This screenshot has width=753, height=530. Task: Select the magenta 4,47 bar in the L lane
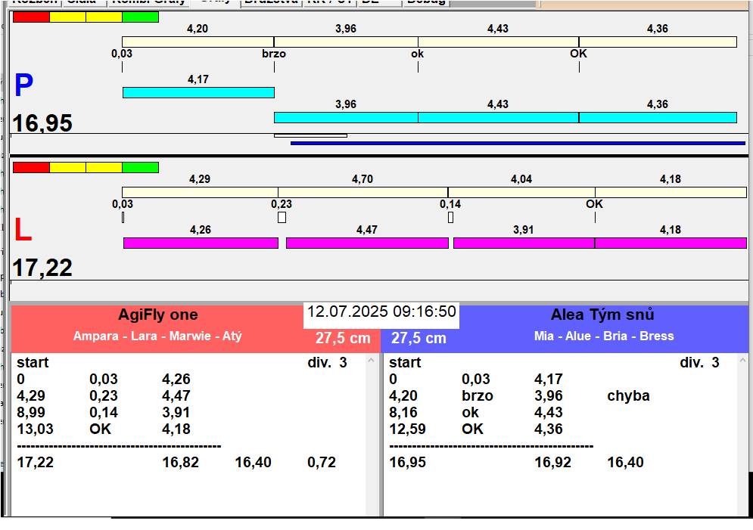367,243
